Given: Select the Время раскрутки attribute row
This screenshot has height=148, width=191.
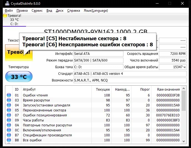Looking at the screenshot, I should pos(93,100).
